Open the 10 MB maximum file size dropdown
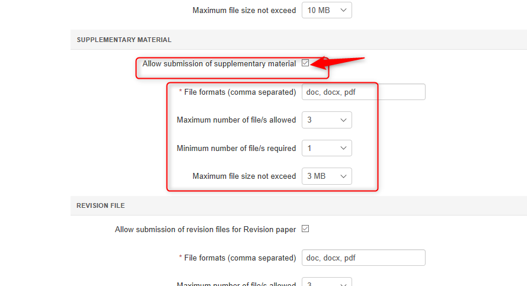The image size is (527, 286). (x=327, y=10)
